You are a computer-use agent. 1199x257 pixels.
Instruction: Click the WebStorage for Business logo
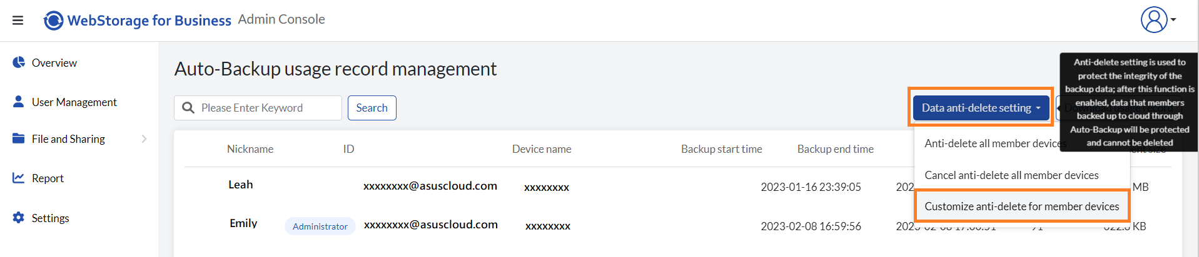[137, 21]
